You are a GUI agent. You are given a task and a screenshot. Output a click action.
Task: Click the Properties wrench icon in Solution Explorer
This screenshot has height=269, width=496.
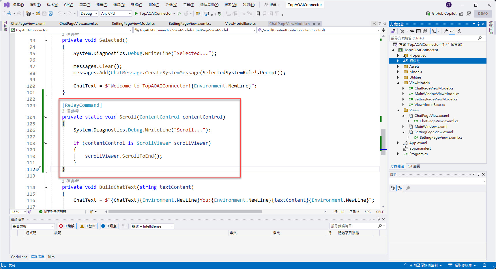[446, 31]
